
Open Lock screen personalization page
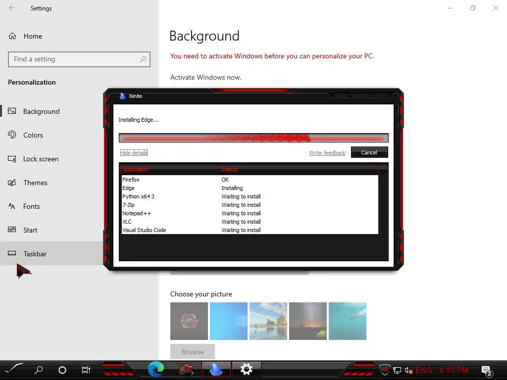tap(41, 159)
